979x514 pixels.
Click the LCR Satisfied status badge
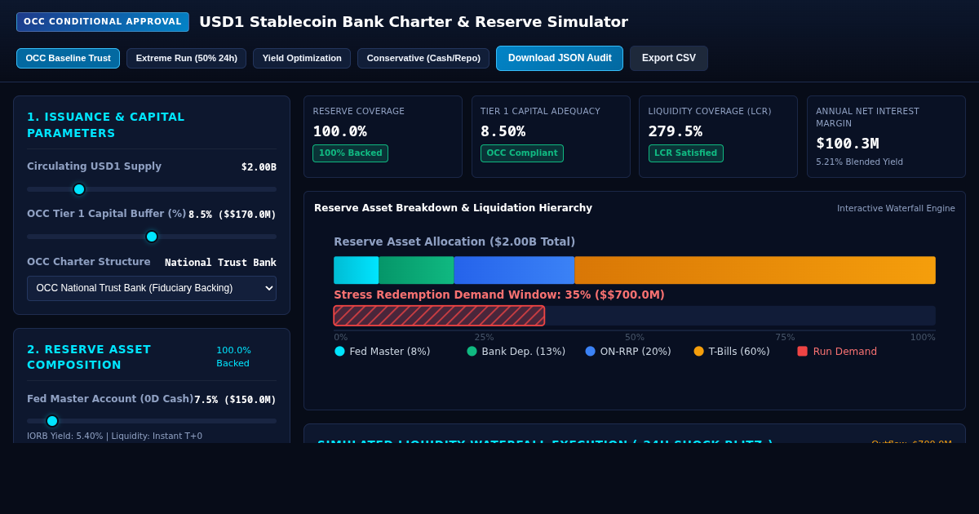[x=686, y=153]
